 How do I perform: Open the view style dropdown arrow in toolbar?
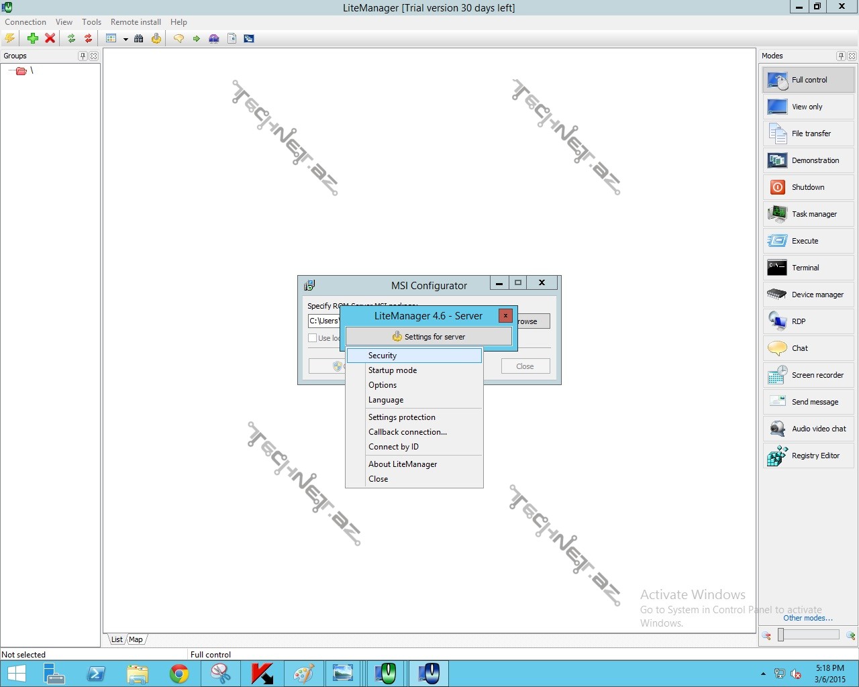pyautogui.click(x=125, y=39)
